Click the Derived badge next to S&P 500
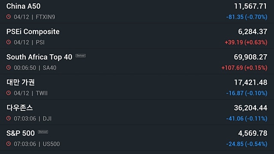Viewport: 274px width, 154px height. 43,132
